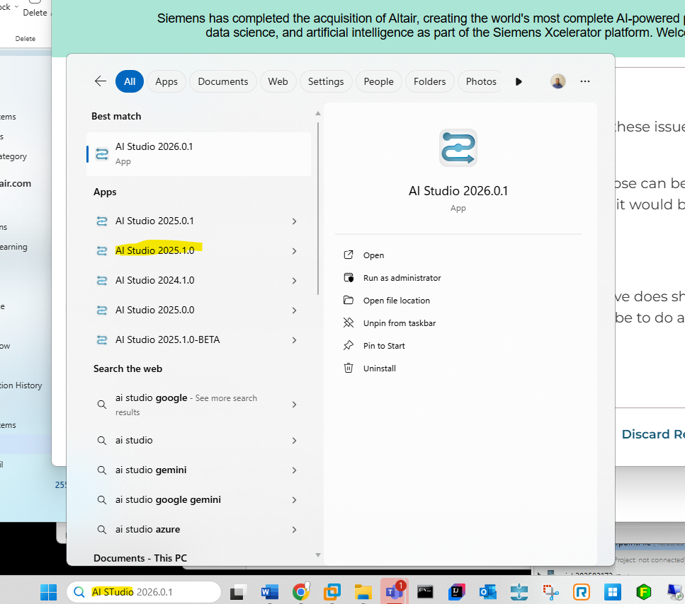The image size is (685, 604).
Task: Switch to the Web filter tab
Action: [x=278, y=81]
